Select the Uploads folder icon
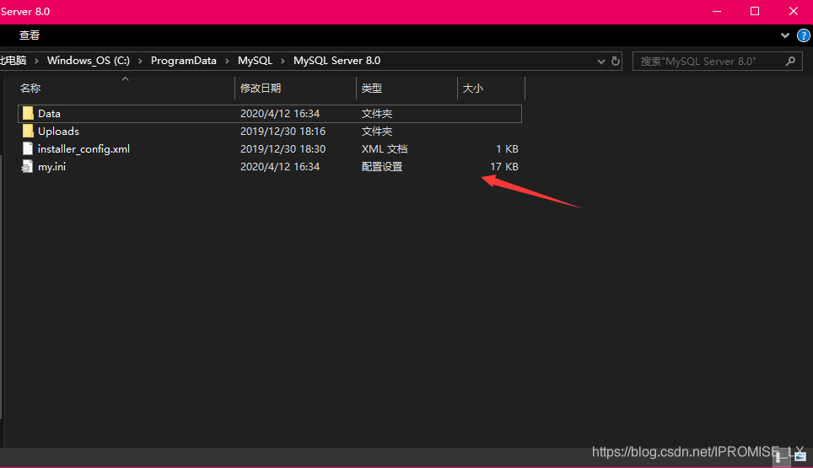This screenshot has width=813, height=468. coord(28,131)
